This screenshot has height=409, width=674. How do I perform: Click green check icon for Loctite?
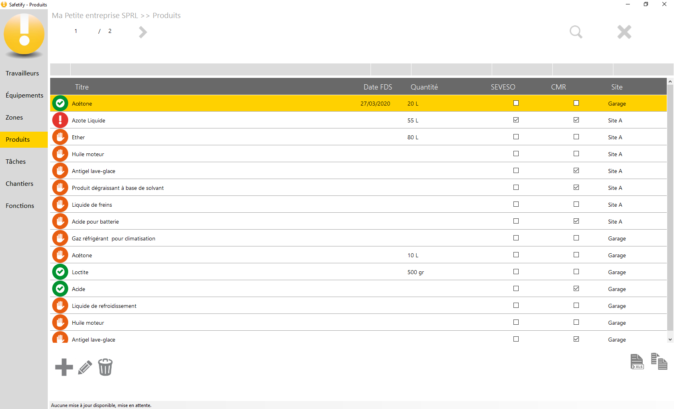tap(60, 272)
